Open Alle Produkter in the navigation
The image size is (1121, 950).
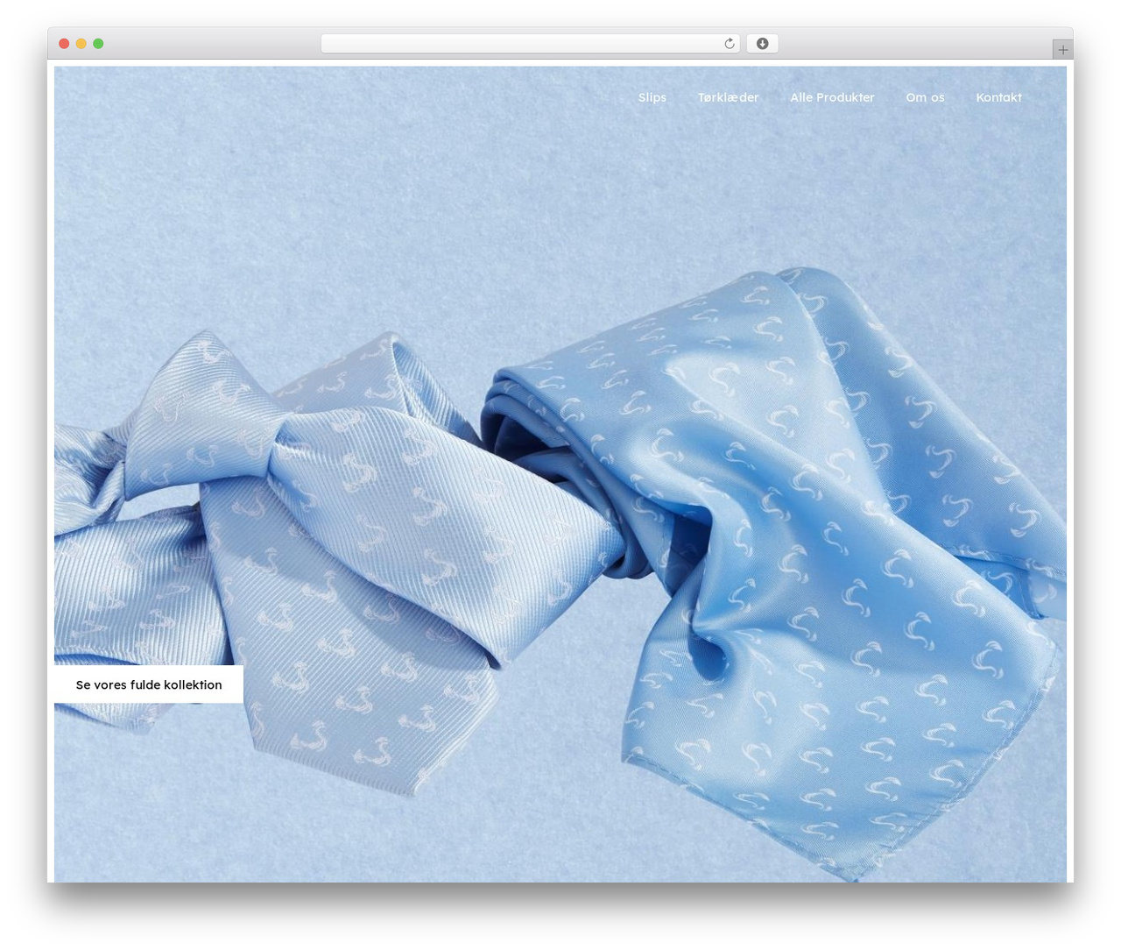832,97
